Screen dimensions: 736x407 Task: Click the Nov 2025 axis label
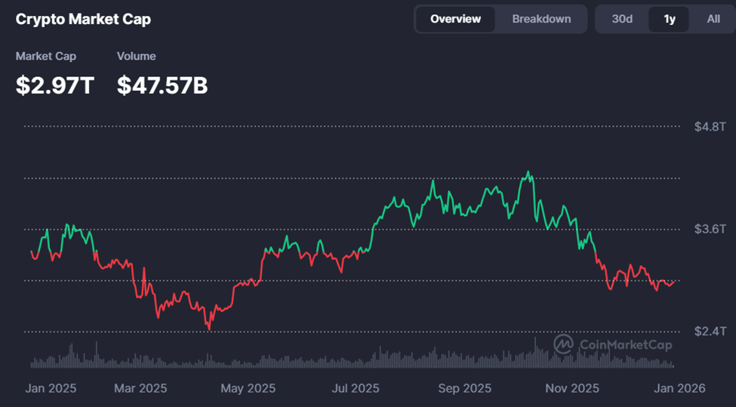[x=571, y=388]
